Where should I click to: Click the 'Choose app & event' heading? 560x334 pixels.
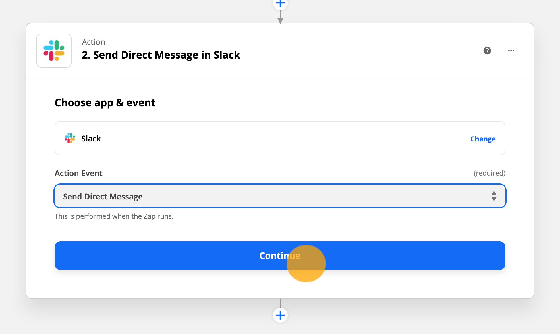tap(105, 103)
